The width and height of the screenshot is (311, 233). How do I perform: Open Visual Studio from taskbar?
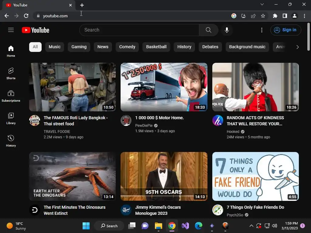(185, 226)
